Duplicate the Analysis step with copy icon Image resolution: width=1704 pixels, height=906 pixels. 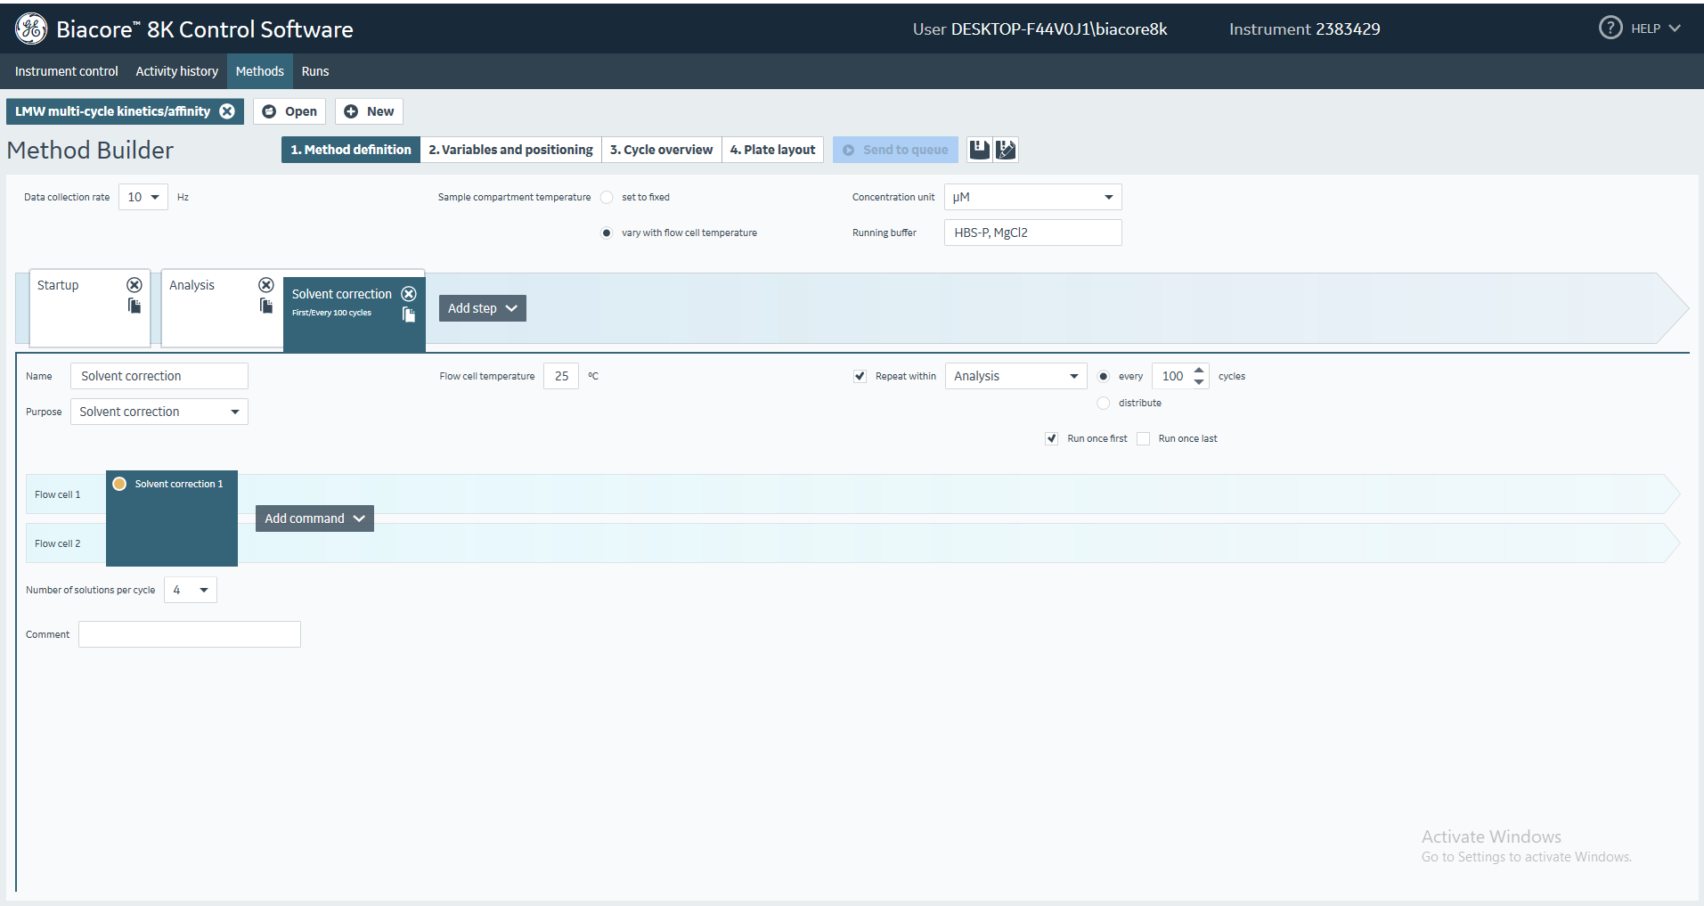click(266, 306)
